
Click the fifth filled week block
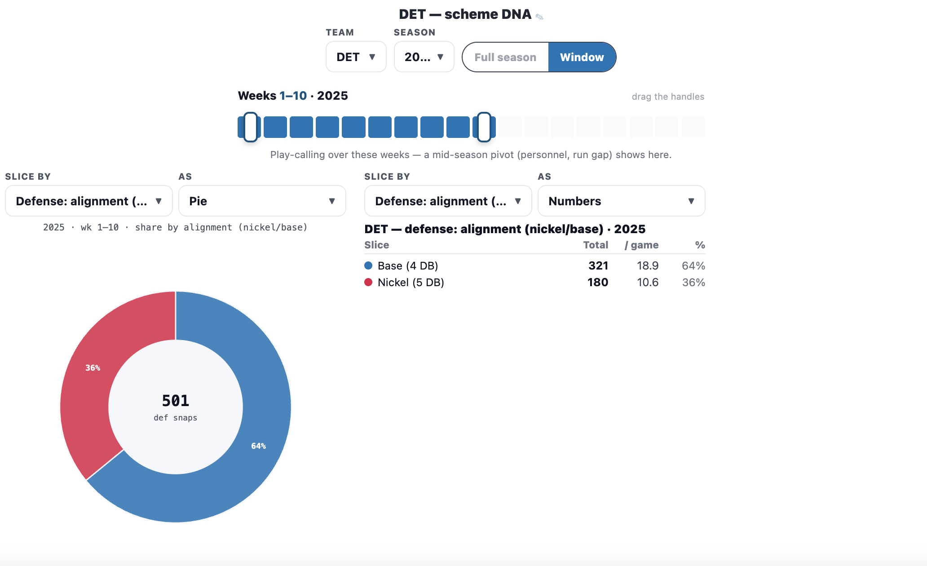tap(353, 127)
